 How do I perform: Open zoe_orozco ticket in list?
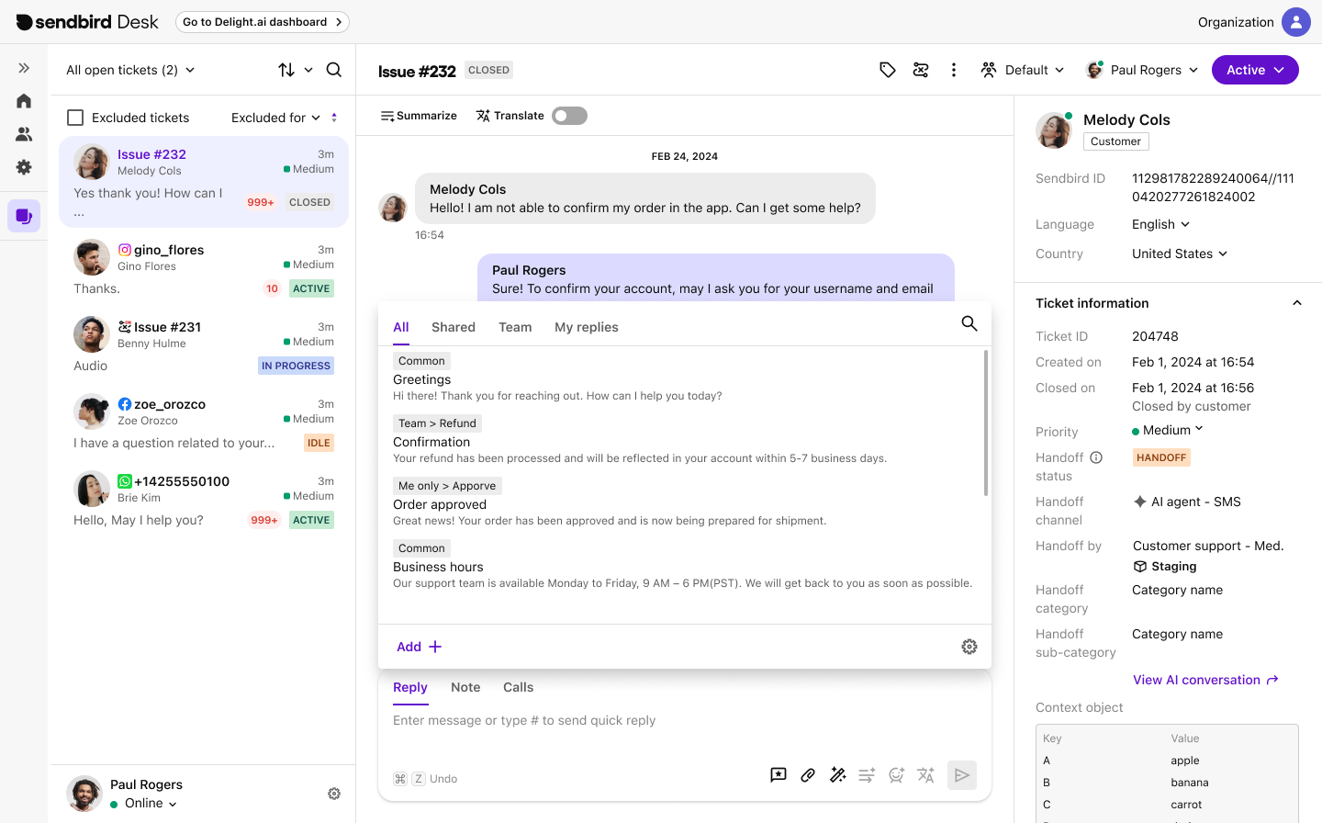pyautogui.click(x=204, y=423)
